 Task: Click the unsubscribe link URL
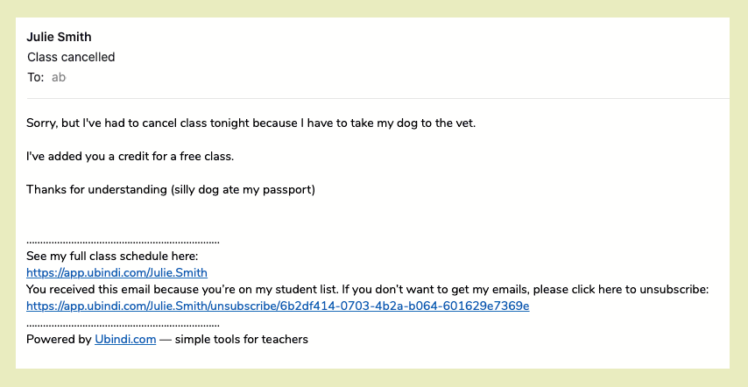[x=278, y=306]
